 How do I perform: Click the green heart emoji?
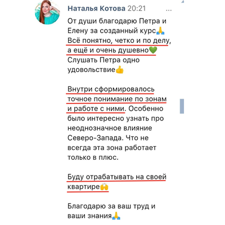click(x=152, y=50)
